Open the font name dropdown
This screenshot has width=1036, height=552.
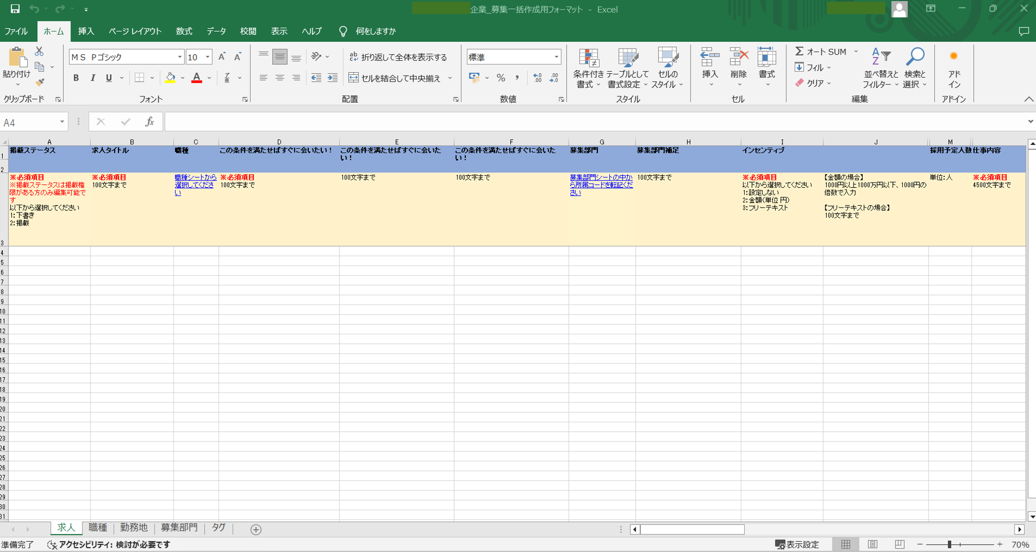pyautogui.click(x=180, y=57)
